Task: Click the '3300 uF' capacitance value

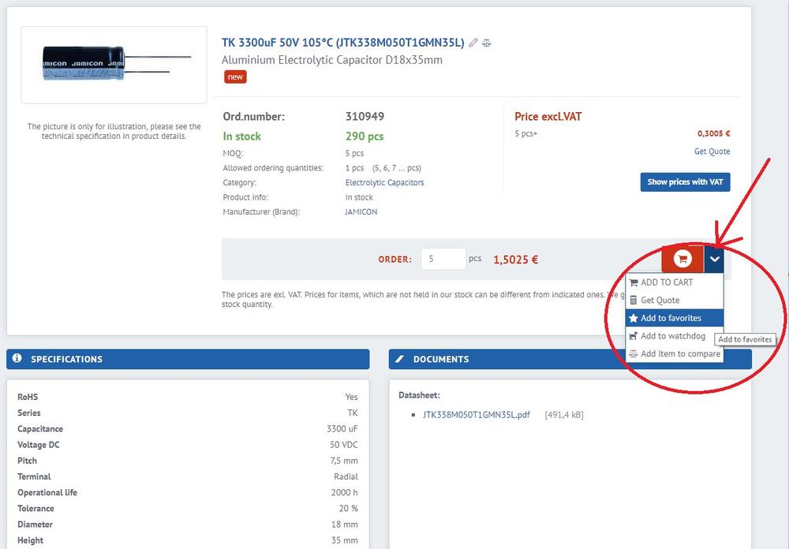Action: [x=342, y=429]
